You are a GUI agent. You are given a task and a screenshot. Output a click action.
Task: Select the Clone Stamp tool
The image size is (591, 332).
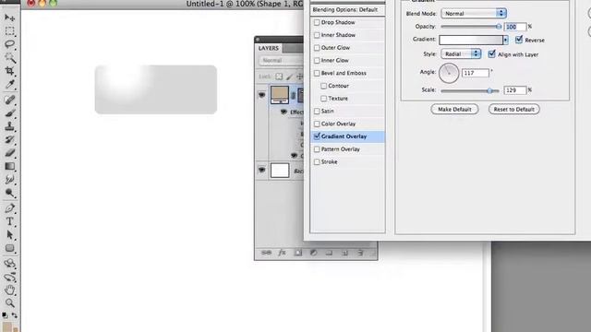point(10,126)
